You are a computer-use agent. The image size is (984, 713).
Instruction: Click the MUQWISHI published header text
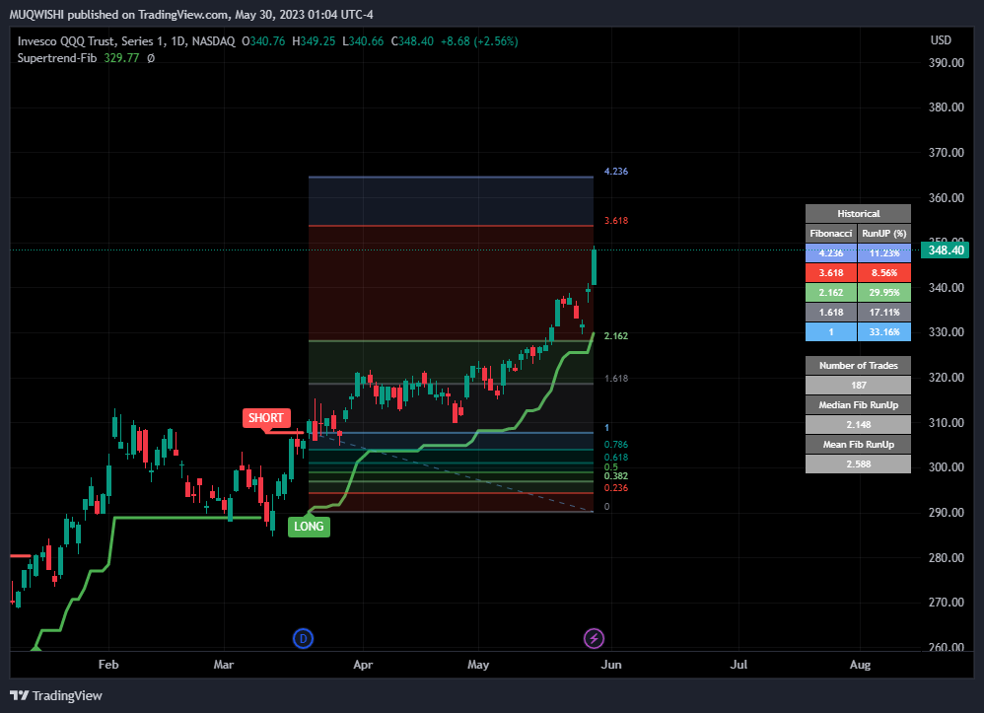point(191,14)
